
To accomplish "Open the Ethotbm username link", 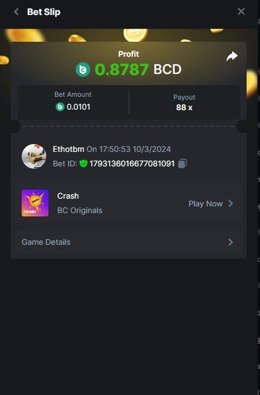I will click(68, 149).
